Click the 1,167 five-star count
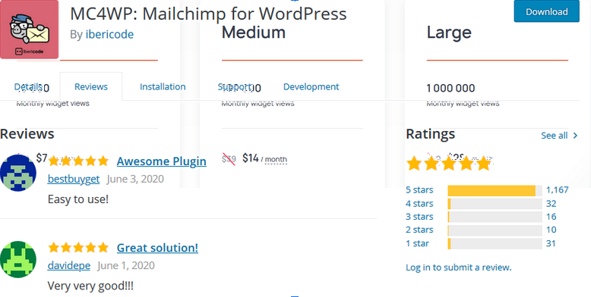The image size is (591, 297). [x=557, y=190]
